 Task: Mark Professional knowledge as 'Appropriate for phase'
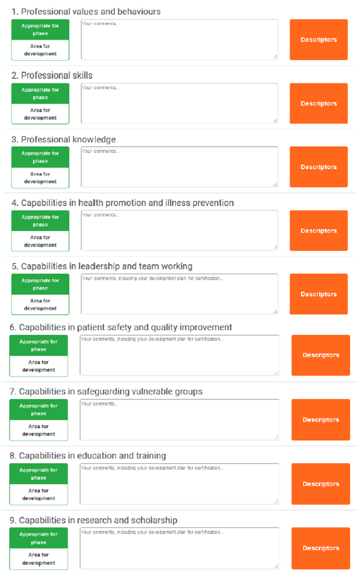40,157
